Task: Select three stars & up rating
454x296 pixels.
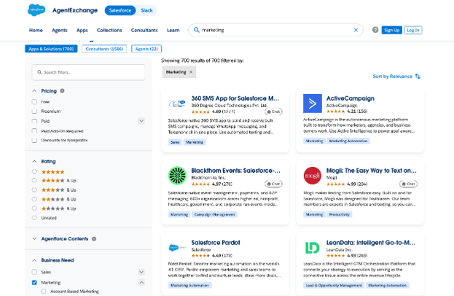Action: [34, 190]
